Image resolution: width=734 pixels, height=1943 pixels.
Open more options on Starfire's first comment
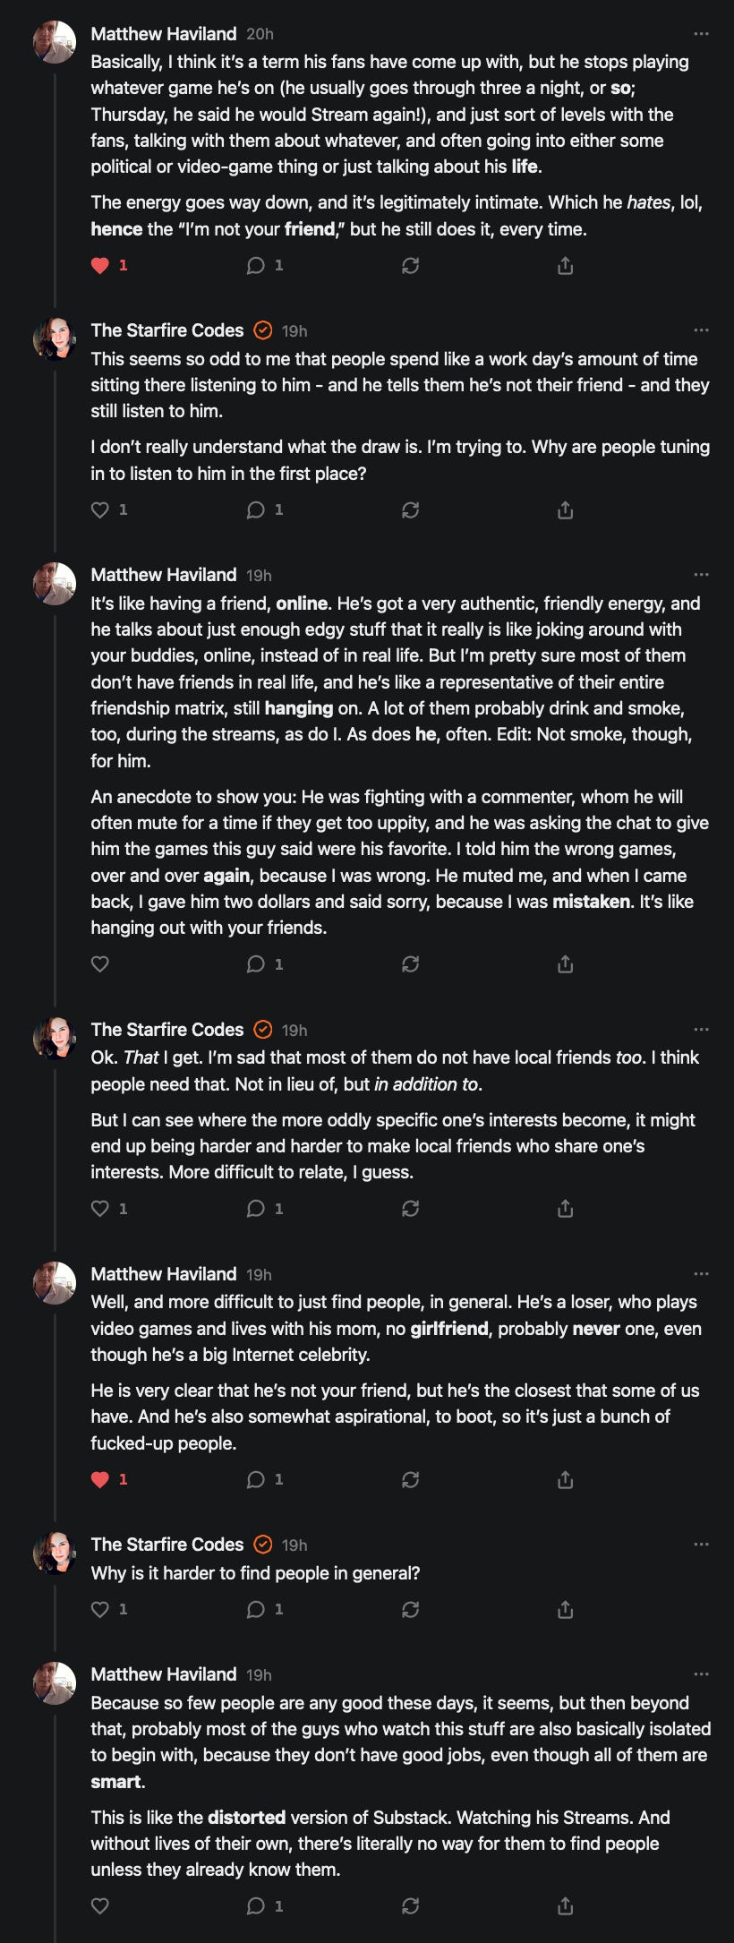pyautogui.click(x=701, y=330)
